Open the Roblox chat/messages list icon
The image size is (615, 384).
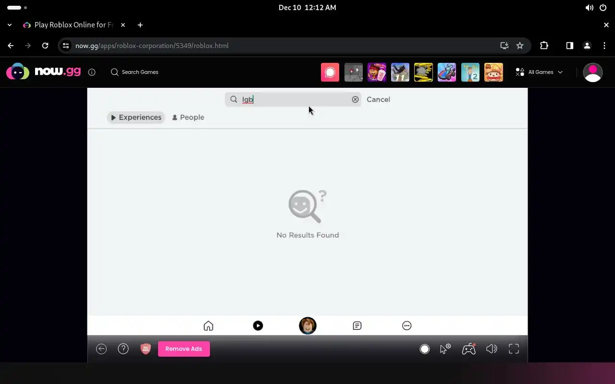point(357,326)
